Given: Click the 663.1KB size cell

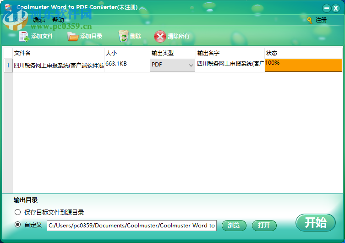Looking at the screenshot, I should tap(127, 66).
